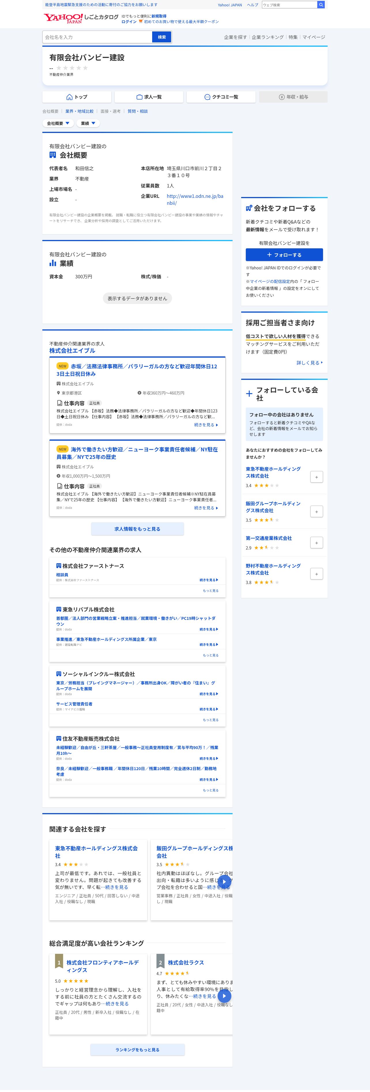Viewport: 370px width, 1092px height.
Task: Click the star rating under company name
Action: (72, 68)
